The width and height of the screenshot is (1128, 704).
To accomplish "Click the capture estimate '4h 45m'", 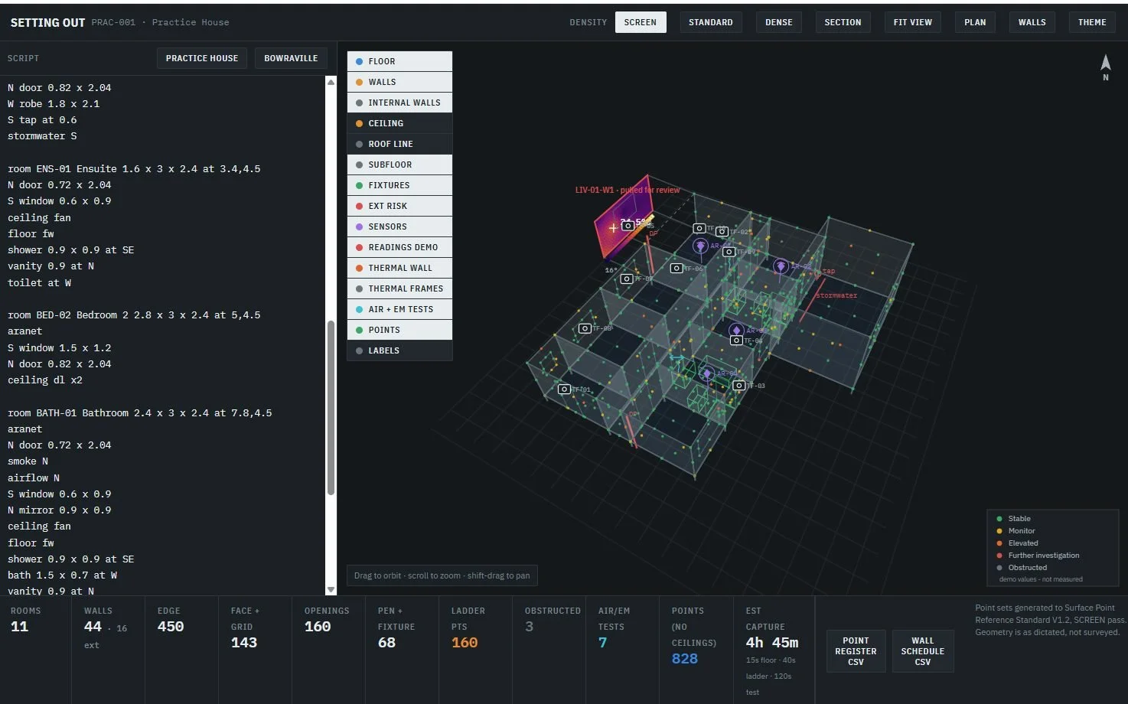I will pyautogui.click(x=772, y=643).
